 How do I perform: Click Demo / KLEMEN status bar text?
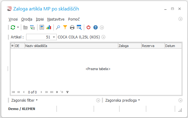coord(22,109)
